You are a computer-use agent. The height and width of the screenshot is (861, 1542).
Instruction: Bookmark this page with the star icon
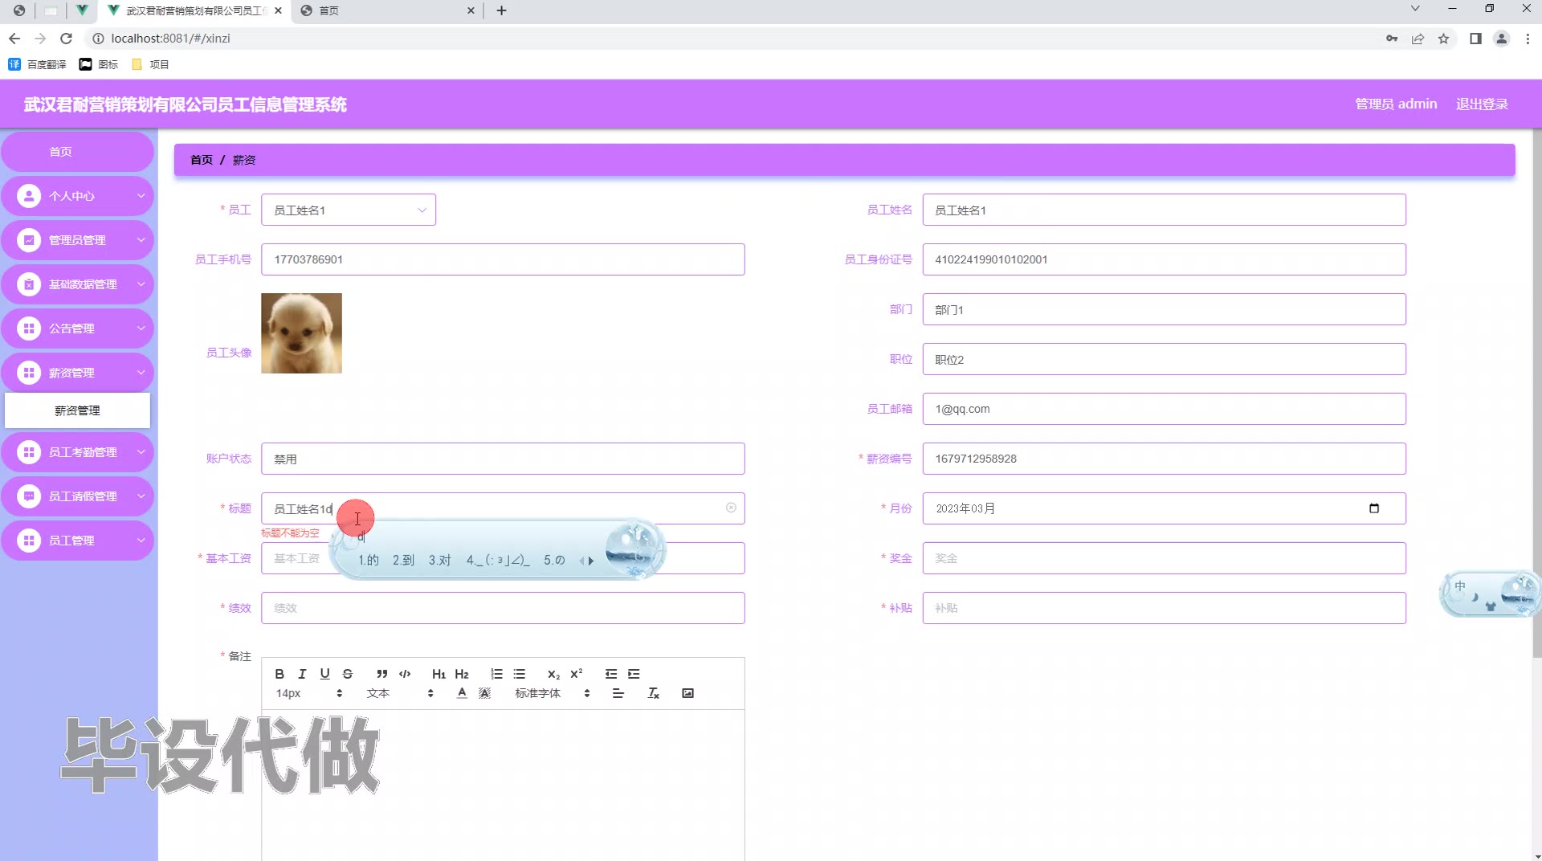pyautogui.click(x=1443, y=39)
